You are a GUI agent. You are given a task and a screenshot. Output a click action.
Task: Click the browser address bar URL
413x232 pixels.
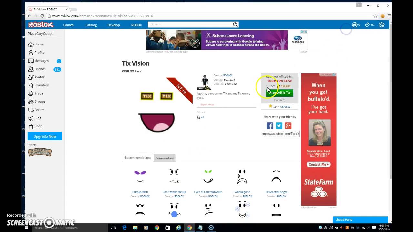(102, 16)
